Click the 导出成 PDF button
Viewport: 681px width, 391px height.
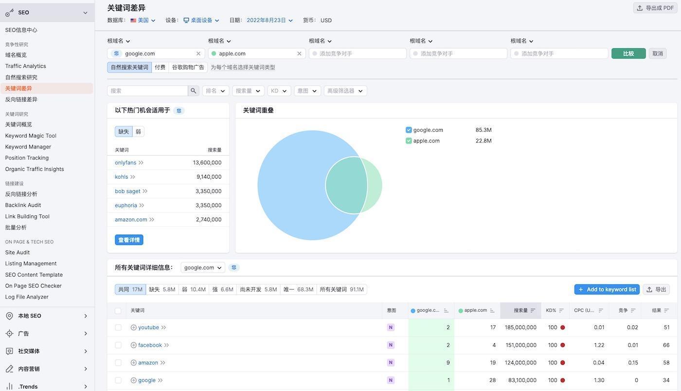point(655,8)
